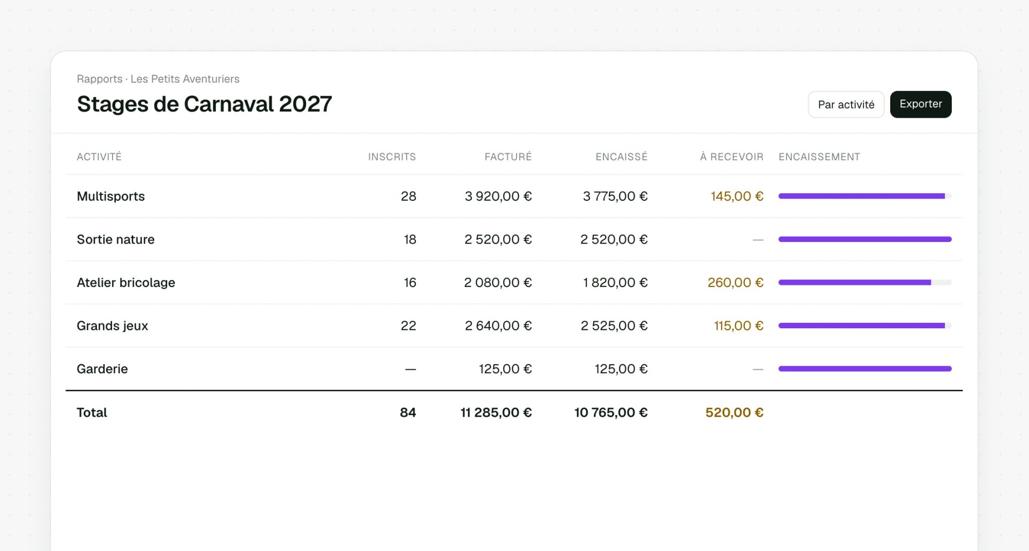The width and height of the screenshot is (1029, 551).
Task: Click the 115,00 € amount to receive
Action: pos(739,326)
